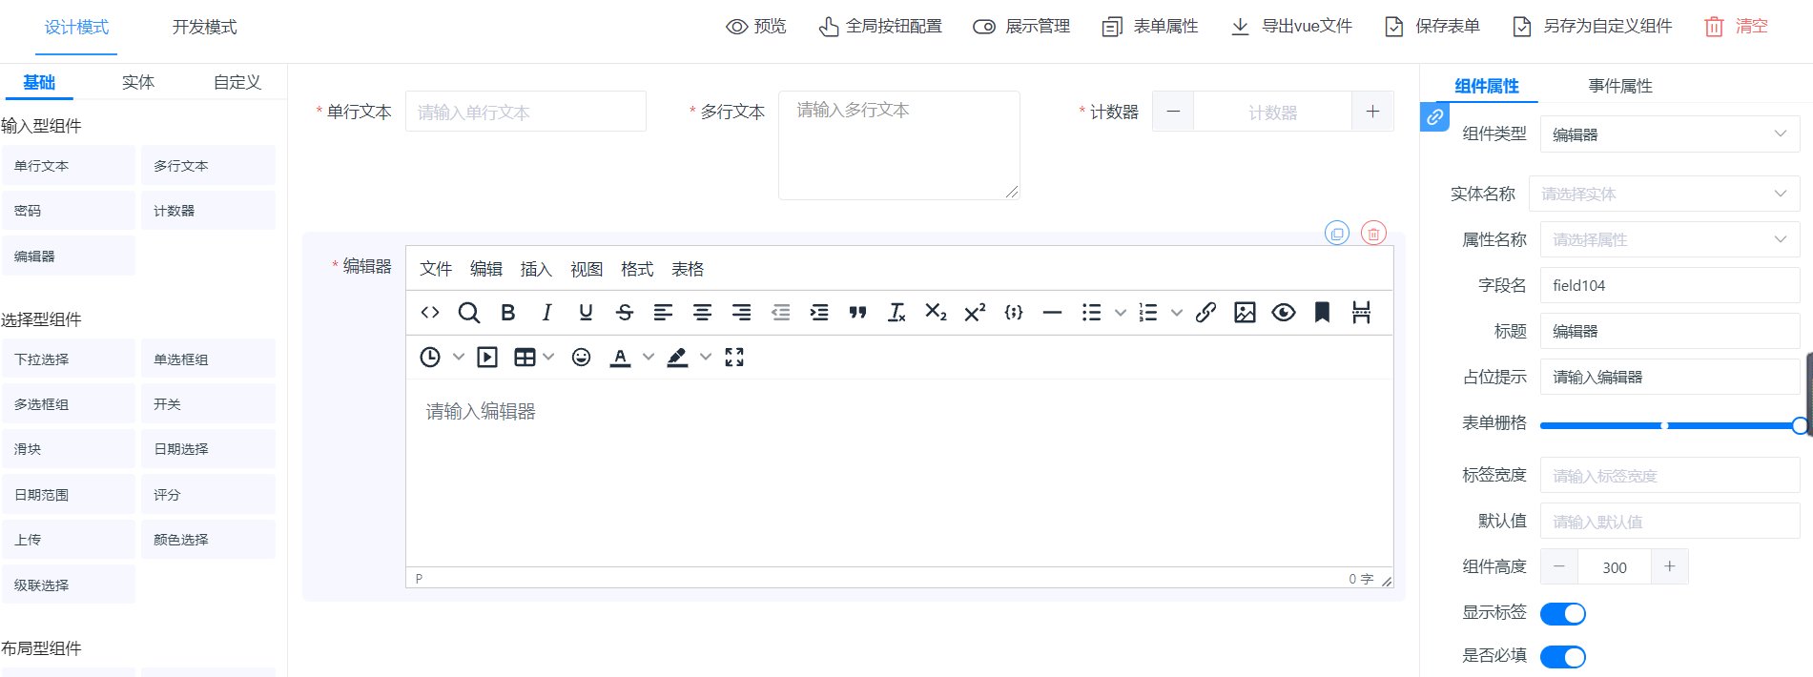The height and width of the screenshot is (677, 1813).
Task: Delete the selected editor component
Action: [x=1373, y=234]
